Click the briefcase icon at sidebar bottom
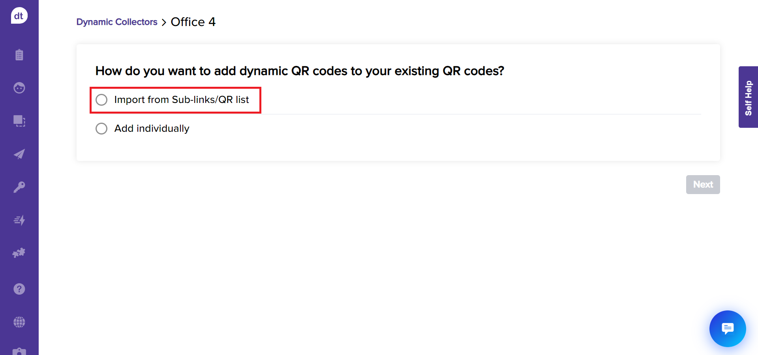The image size is (758, 355). (19, 351)
